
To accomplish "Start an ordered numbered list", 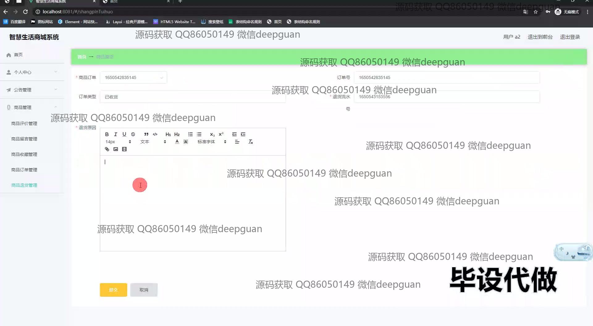I will point(190,134).
